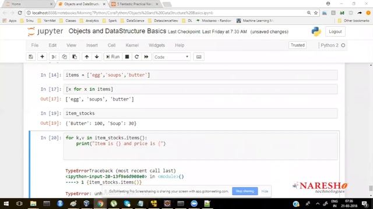Click output dictionary Butter 100 Soup 30
Image resolution: width=373 pixels, height=209 pixels.
pos(101,124)
